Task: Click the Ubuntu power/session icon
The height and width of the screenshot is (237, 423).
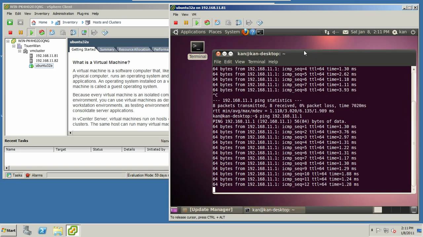Action: (413, 32)
